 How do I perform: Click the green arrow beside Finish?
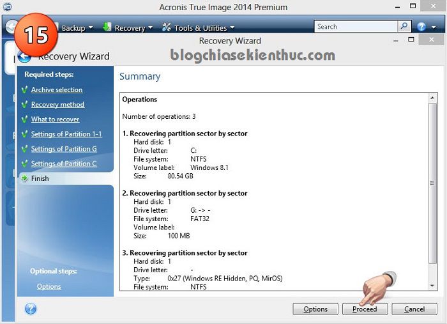(x=25, y=178)
